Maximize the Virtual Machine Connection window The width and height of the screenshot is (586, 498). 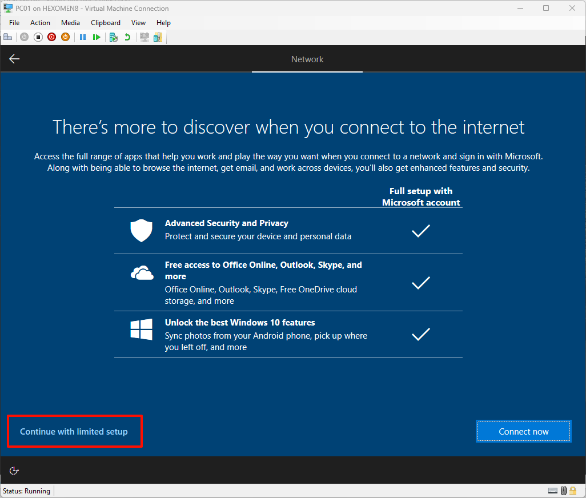pyautogui.click(x=546, y=8)
